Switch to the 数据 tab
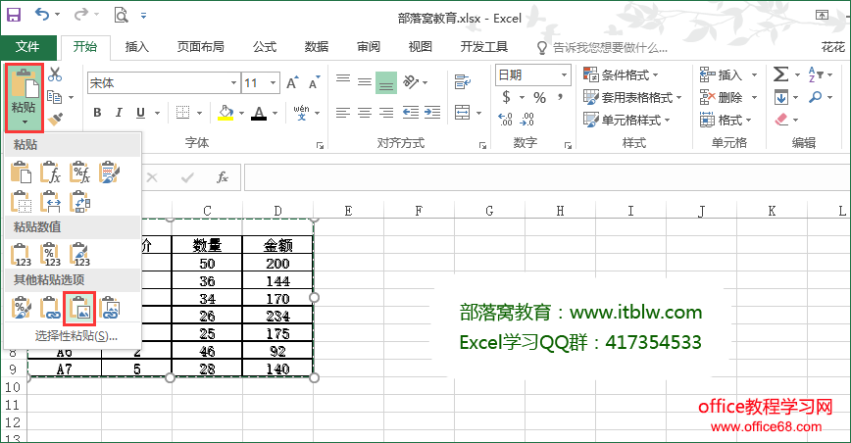The height and width of the screenshot is (443, 851). tap(317, 47)
